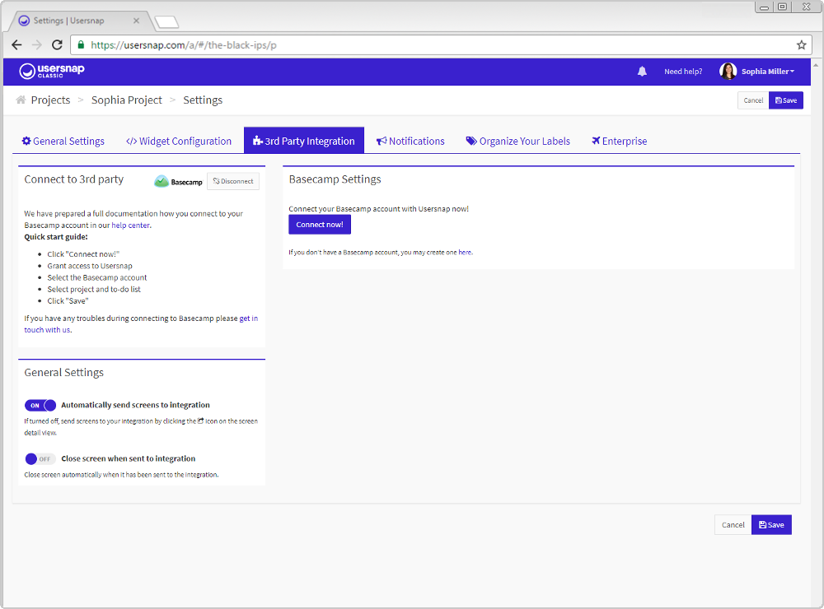Viewport: 824px width, 609px height.
Task: Click the bottom Save button
Action: click(x=771, y=525)
